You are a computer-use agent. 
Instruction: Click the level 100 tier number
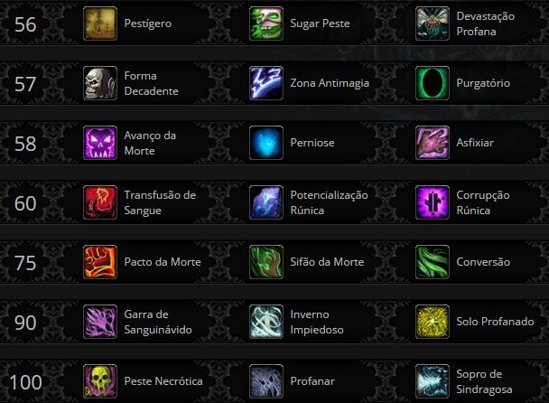click(25, 382)
